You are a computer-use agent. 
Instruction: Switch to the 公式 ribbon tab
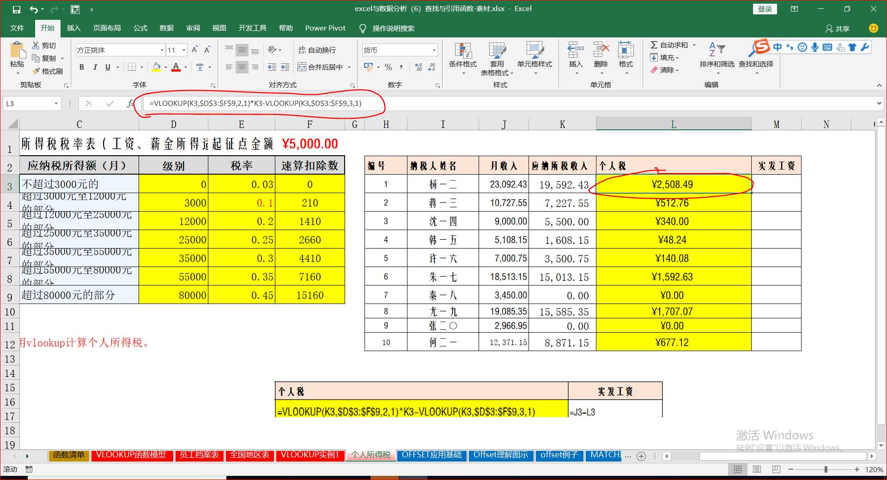pos(140,28)
